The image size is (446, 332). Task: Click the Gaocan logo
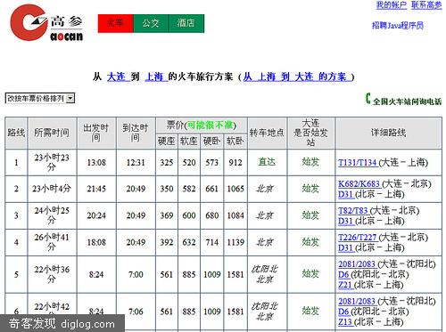[x=46, y=23]
